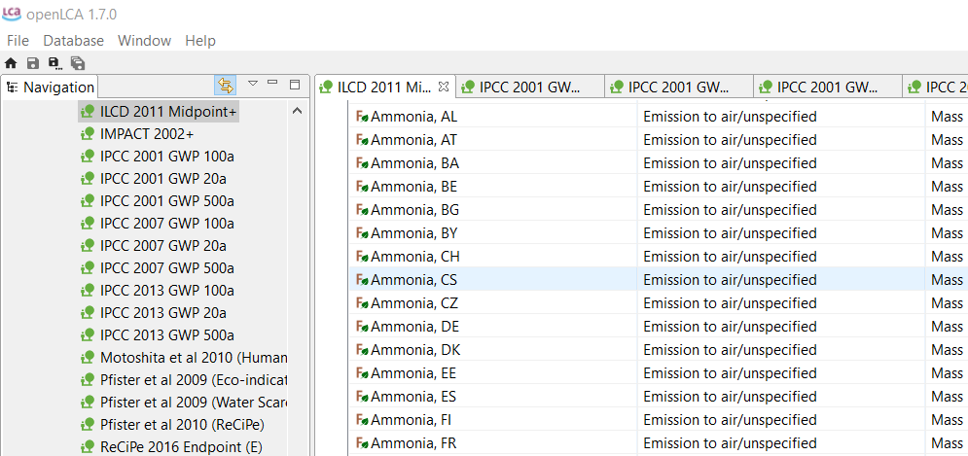Select Pfister et al 2009 (Water Scarcity) method

coord(194,402)
